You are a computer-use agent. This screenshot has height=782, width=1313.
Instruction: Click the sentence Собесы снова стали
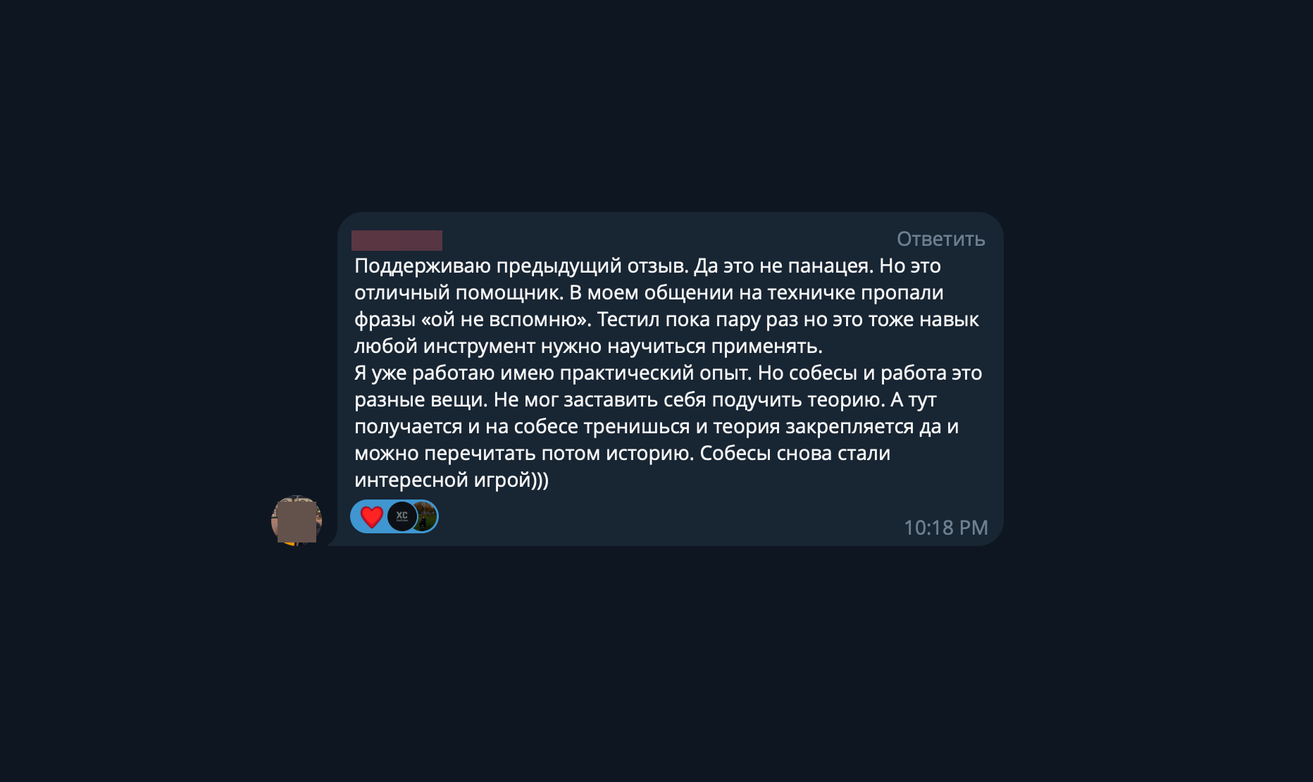tap(795, 454)
